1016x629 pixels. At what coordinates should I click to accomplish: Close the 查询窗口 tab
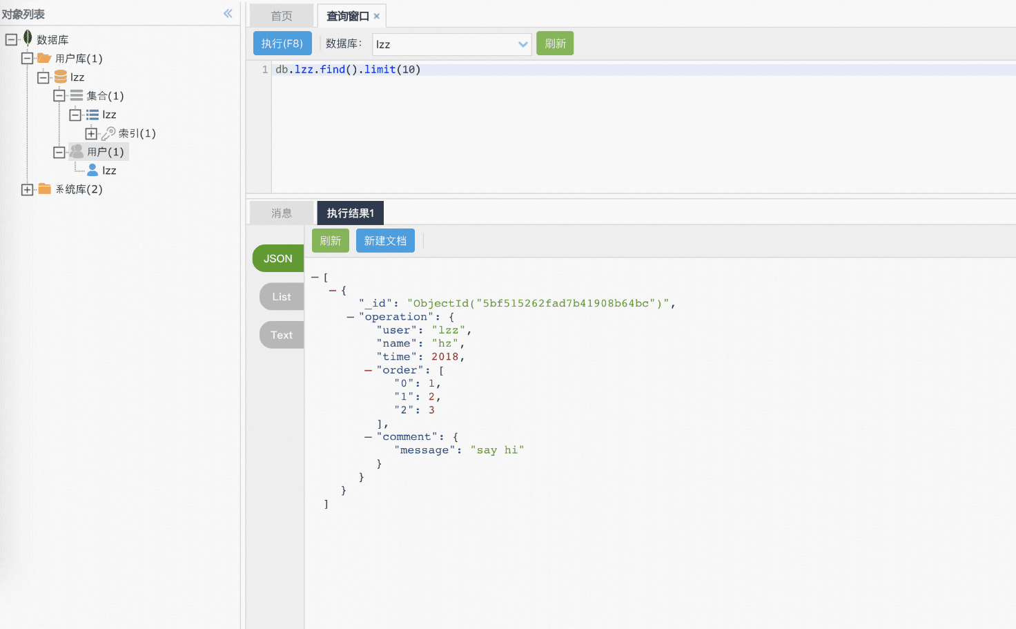click(x=376, y=16)
